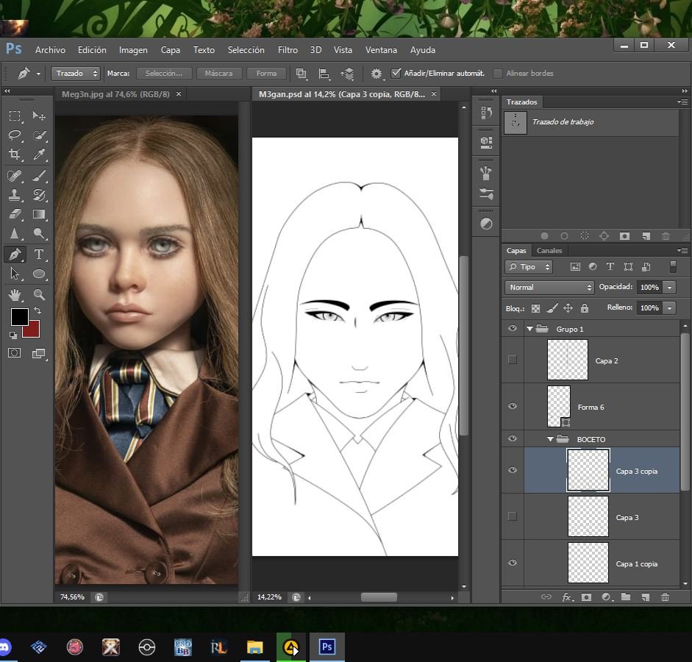Open the Tipo layer filter dropdown
The height and width of the screenshot is (662, 692).
point(529,266)
